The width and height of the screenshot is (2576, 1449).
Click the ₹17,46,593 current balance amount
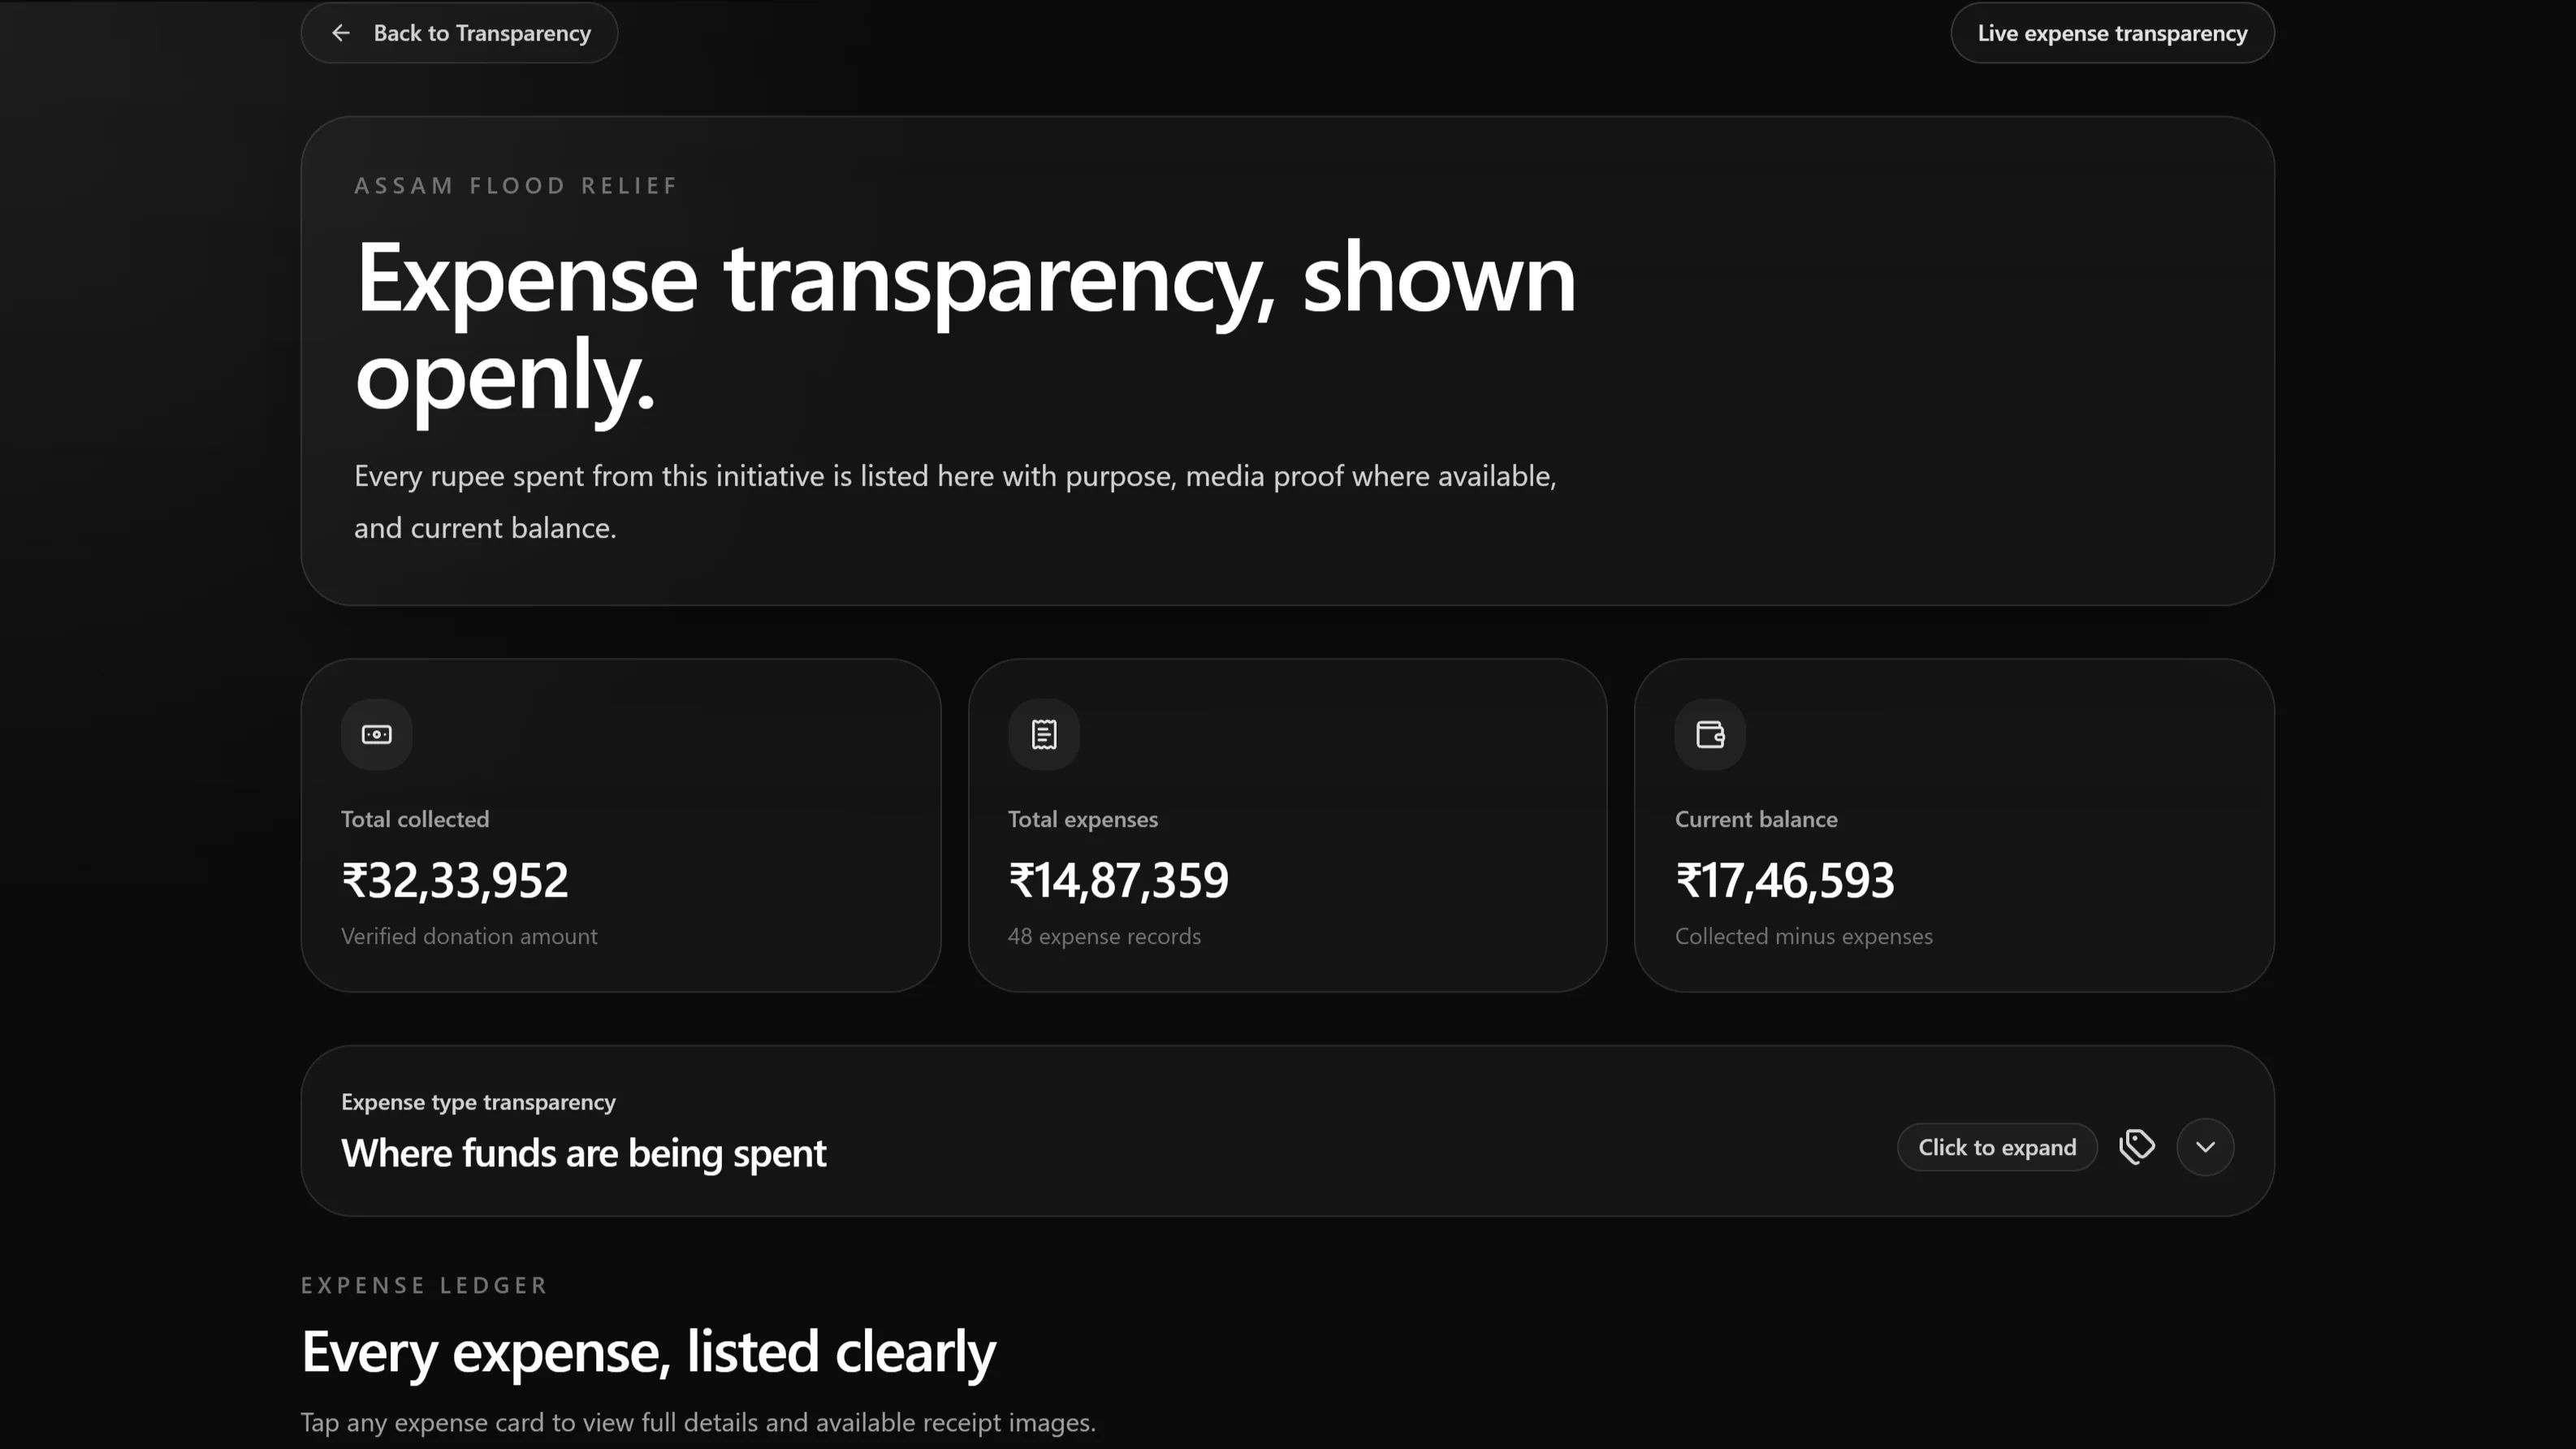point(1785,881)
